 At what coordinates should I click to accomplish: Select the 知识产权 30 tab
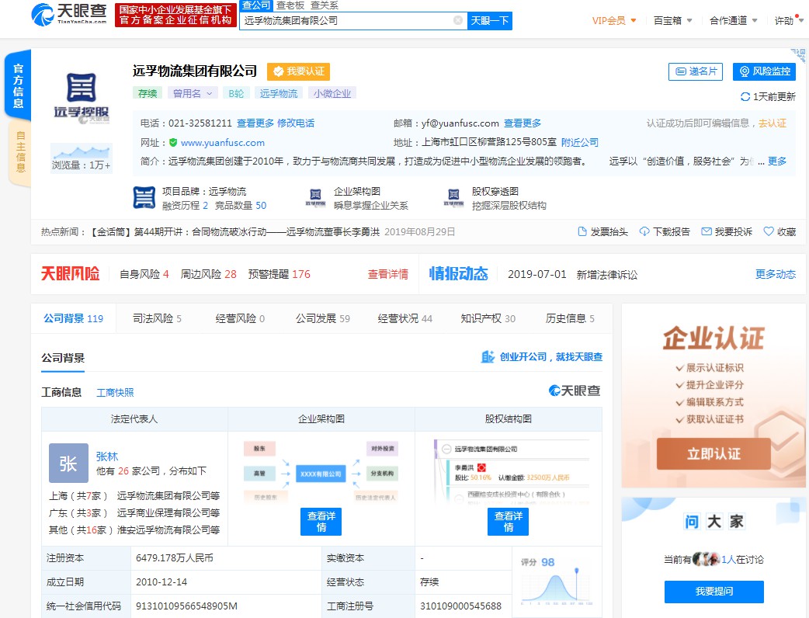[488, 318]
